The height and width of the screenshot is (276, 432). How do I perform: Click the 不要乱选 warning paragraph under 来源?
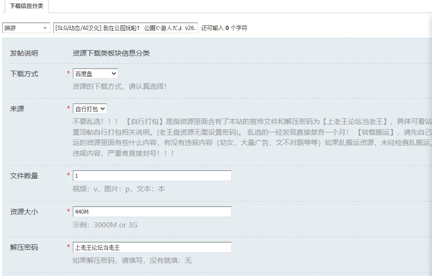click(x=252, y=137)
